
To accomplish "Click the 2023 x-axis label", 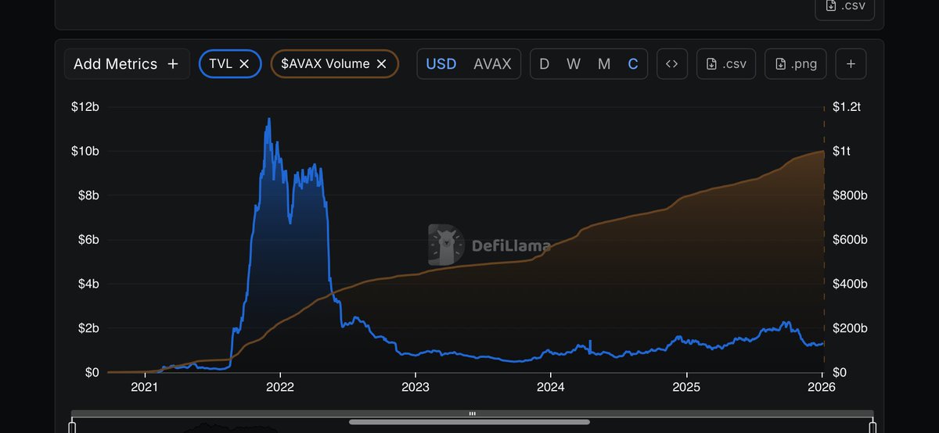I will point(415,387).
